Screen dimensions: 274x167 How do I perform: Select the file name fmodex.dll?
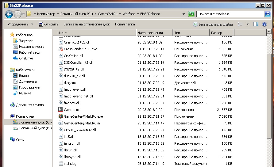click(72, 103)
